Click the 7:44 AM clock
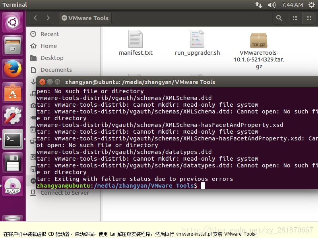 293,5
